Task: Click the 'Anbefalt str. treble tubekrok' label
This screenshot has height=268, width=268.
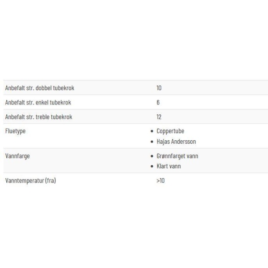Action: click(x=38, y=117)
